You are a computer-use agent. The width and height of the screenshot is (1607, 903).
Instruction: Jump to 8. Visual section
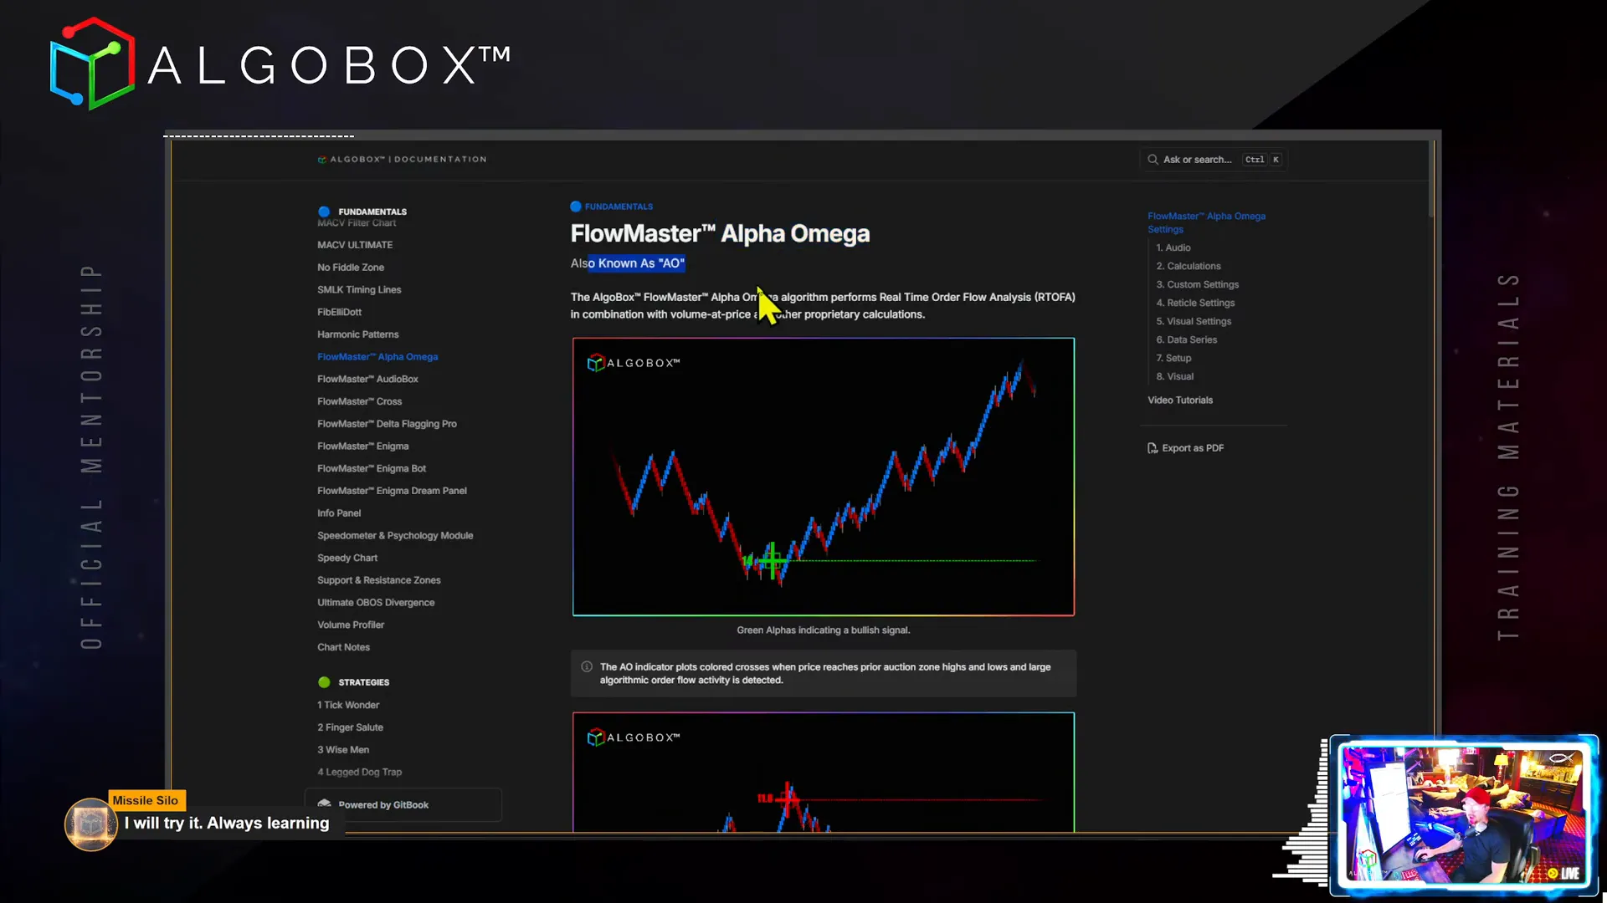[x=1175, y=376]
